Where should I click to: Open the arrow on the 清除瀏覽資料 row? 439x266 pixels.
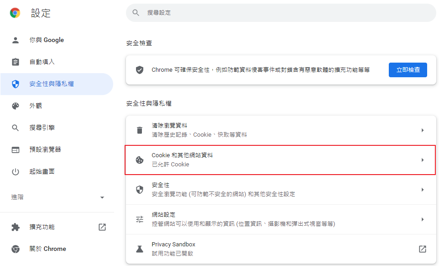coord(423,130)
